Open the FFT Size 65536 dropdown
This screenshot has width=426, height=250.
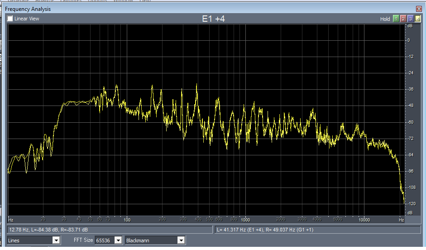pyautogui.click(x=118, y=240)
